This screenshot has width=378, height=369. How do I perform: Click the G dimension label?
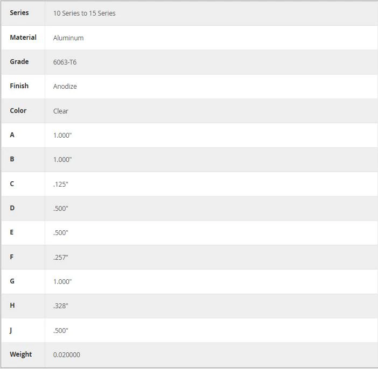click(x=12, y=281)
